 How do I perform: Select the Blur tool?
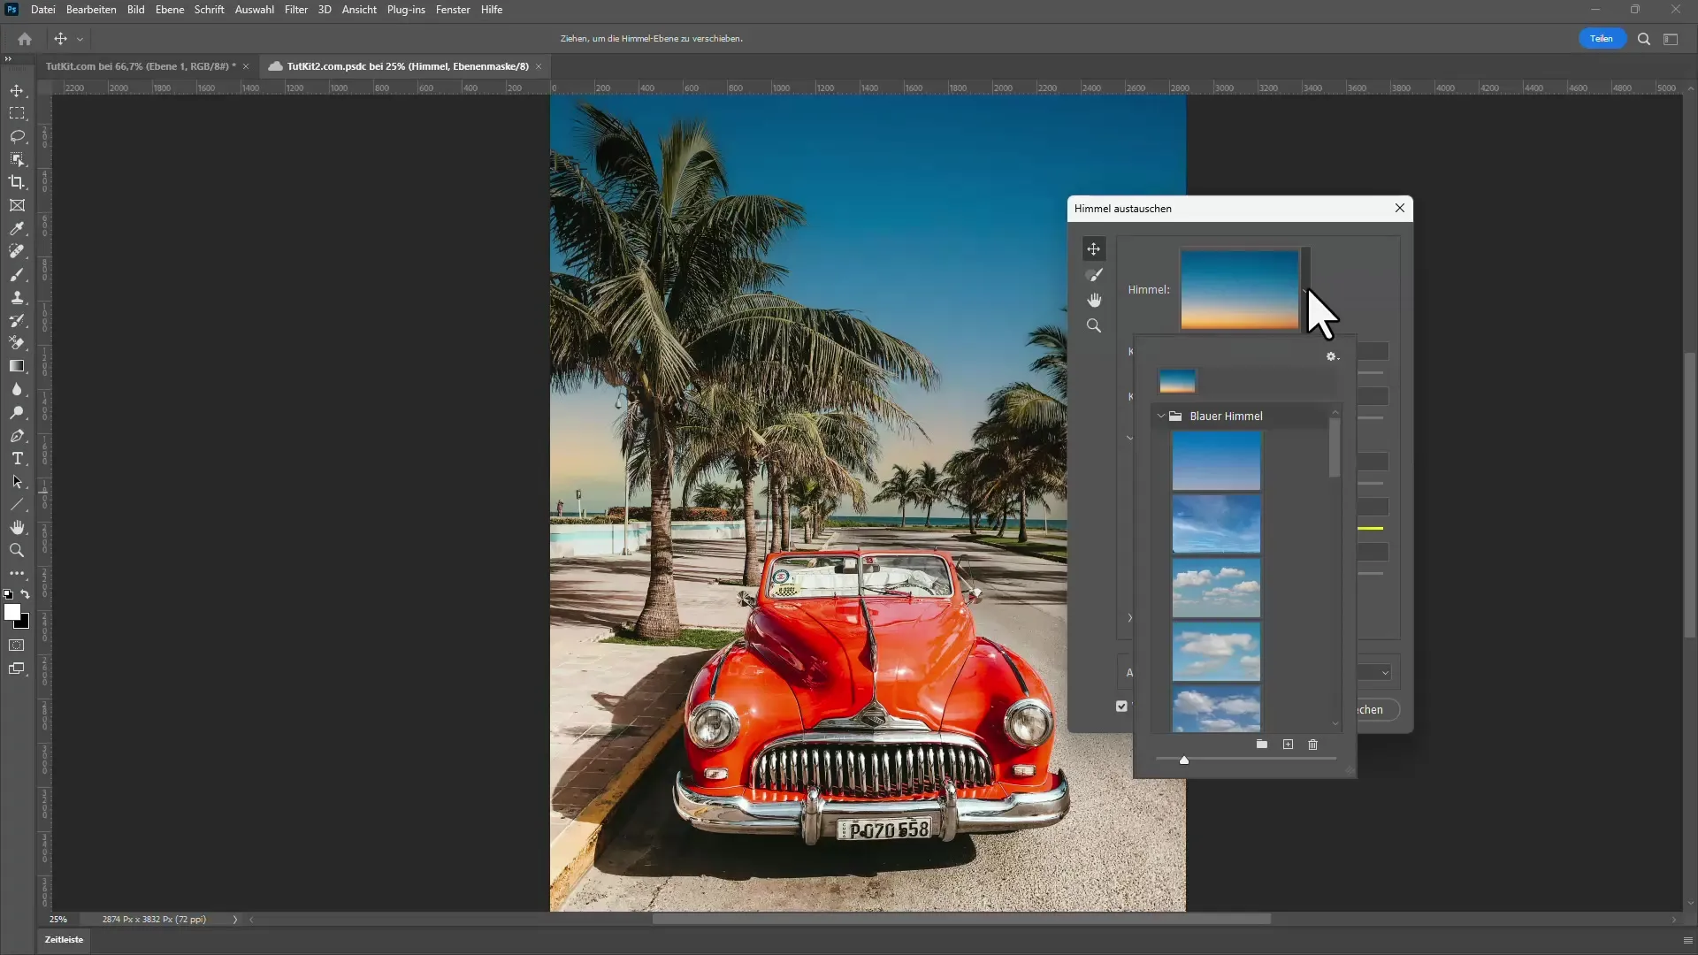[17, 390]
